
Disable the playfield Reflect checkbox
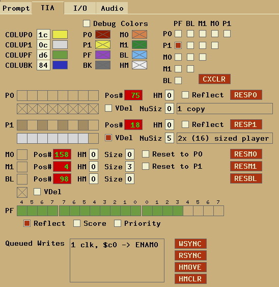(x=27, y=223)
